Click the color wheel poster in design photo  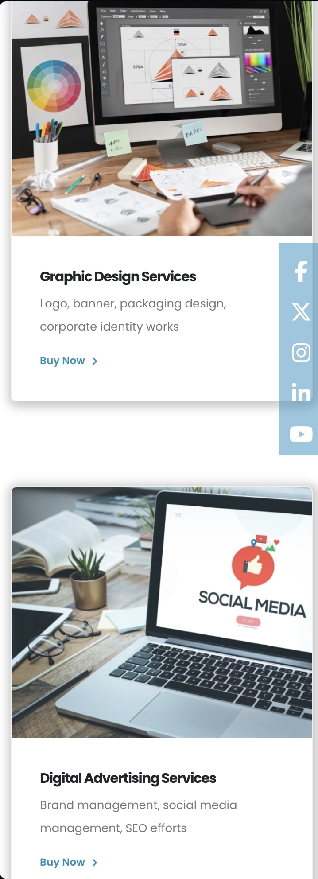pos(54,85)
